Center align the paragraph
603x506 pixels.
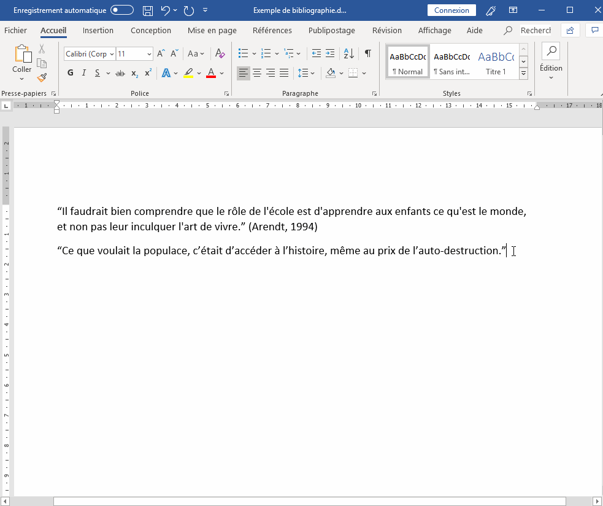coord(257,72)
